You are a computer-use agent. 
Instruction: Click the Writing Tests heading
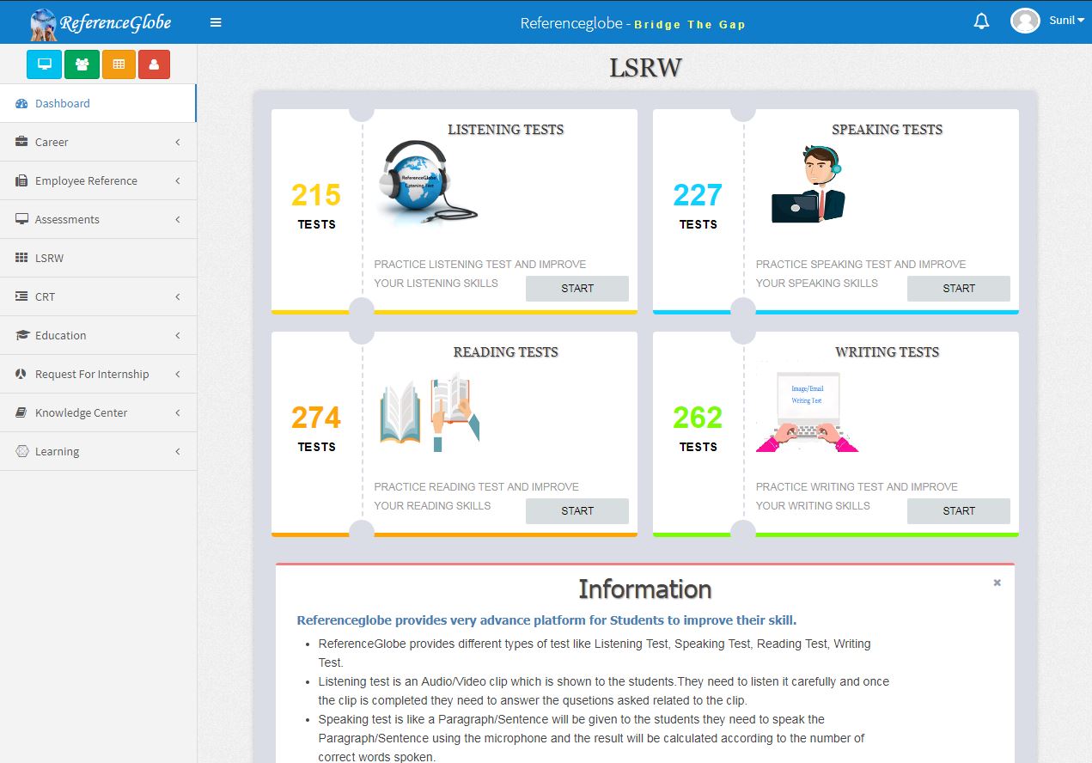(x=888, y=352)
